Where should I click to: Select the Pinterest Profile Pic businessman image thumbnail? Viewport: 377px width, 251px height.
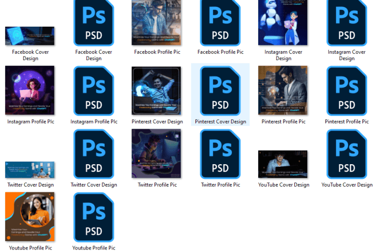[283, 90]
